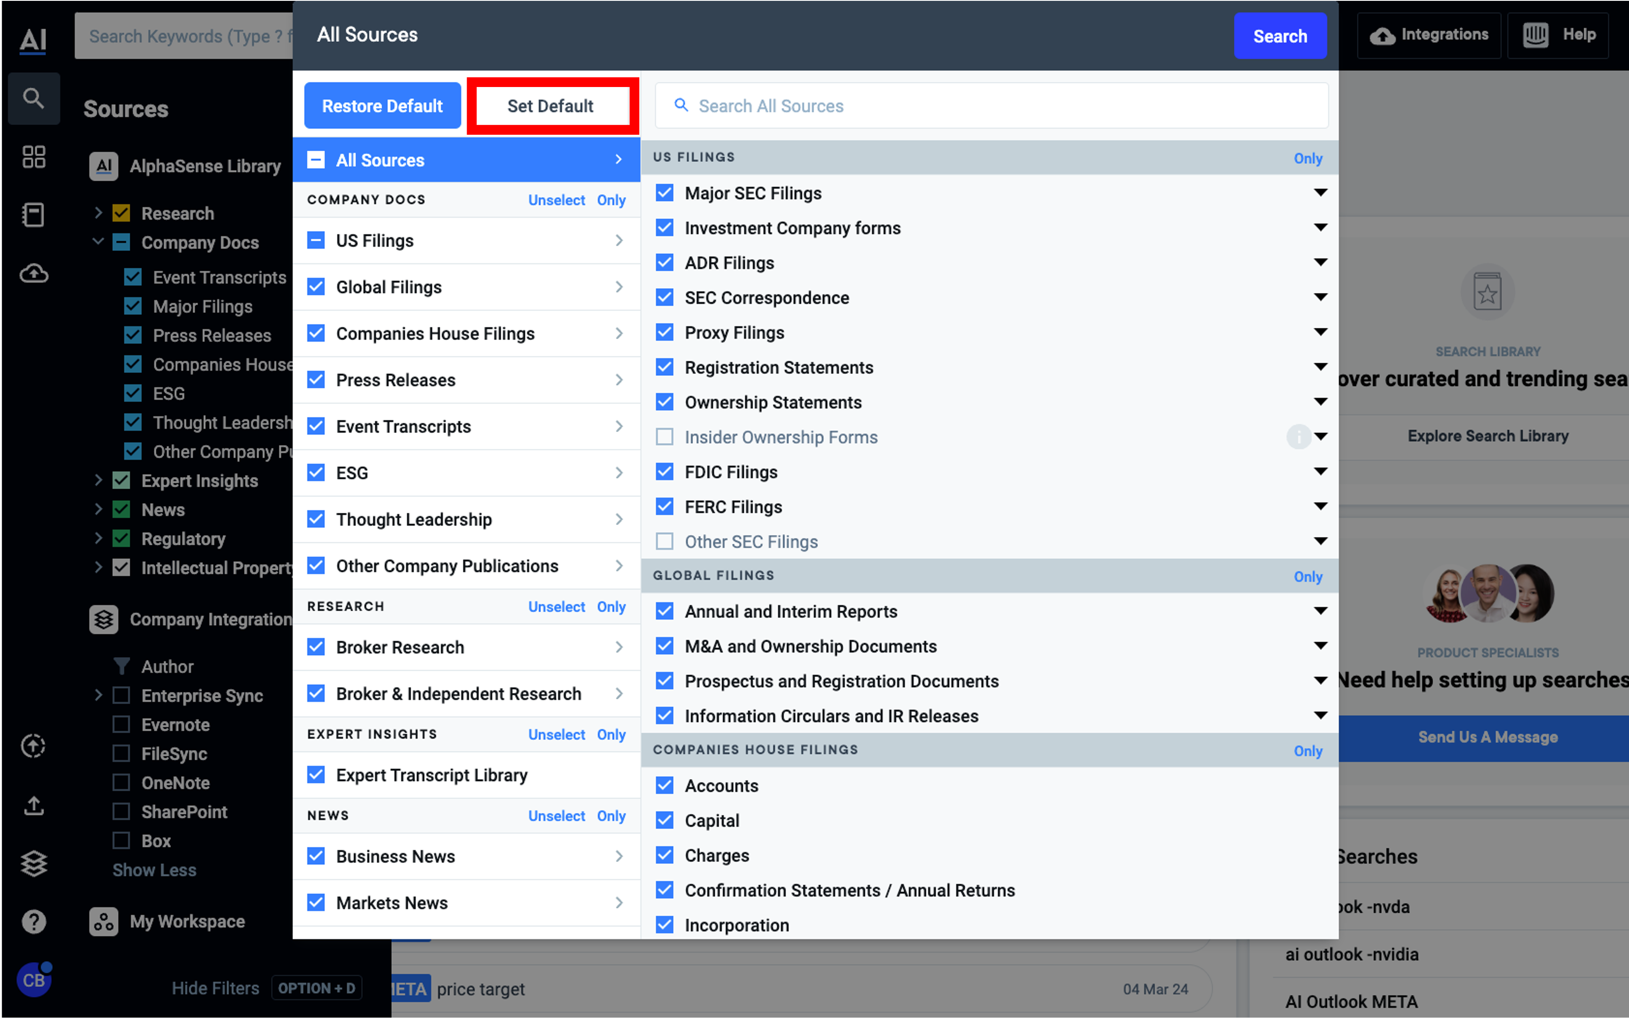Check Insider Ownership Forms checkbox

pyautogui.click(x=664, y=437)
